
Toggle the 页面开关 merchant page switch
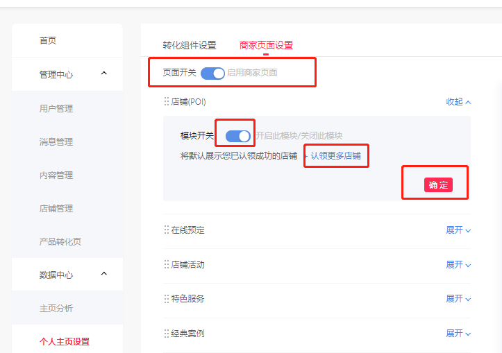point(212,74)
